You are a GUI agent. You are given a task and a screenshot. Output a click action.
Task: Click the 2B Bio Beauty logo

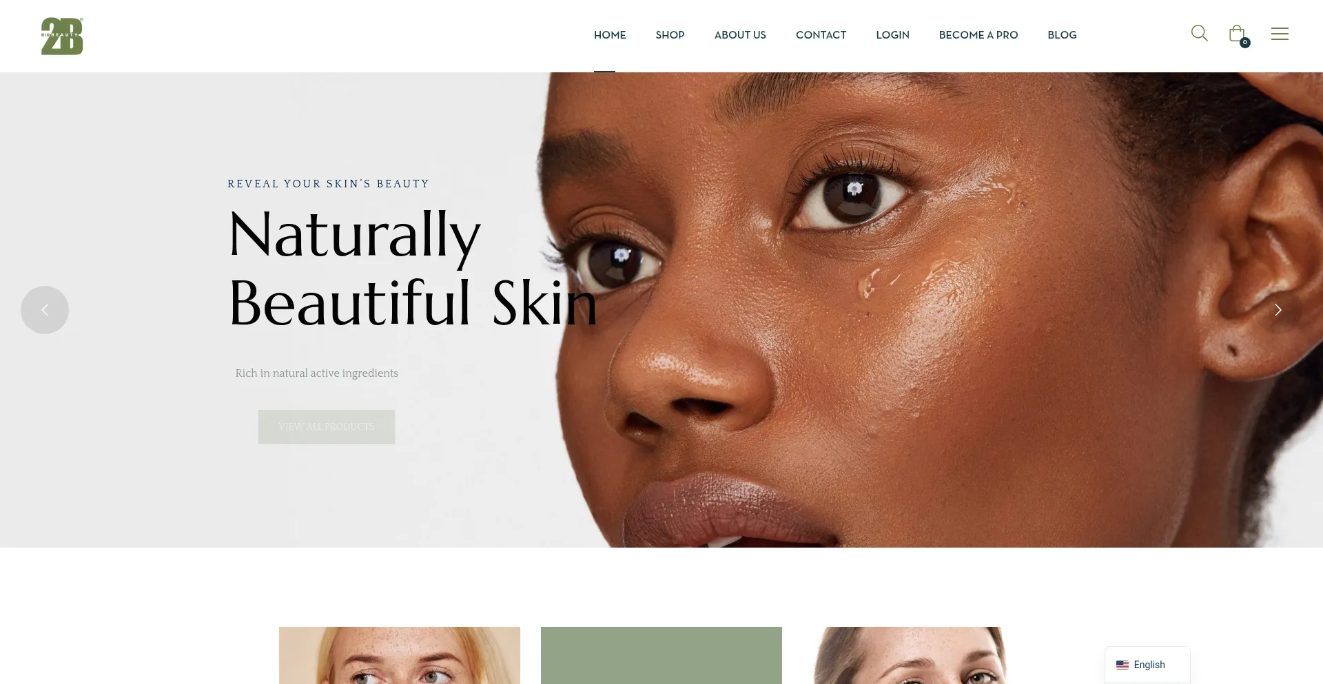[x=62, y=36]
